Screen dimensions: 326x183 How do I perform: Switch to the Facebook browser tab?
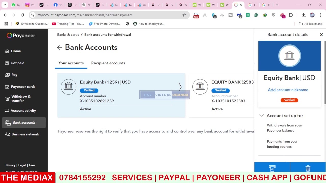pos(58,5)
